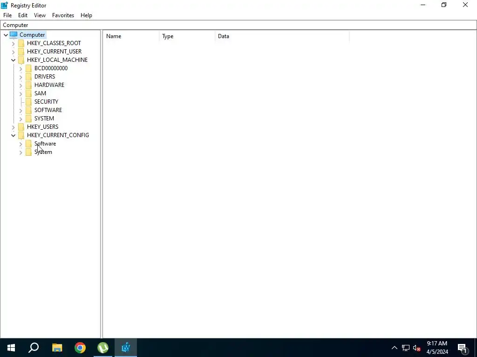Select the HARDWARE key label
The height and width of the screenshot is (357, 477).
pyautogui.click(x=49, y=85)
